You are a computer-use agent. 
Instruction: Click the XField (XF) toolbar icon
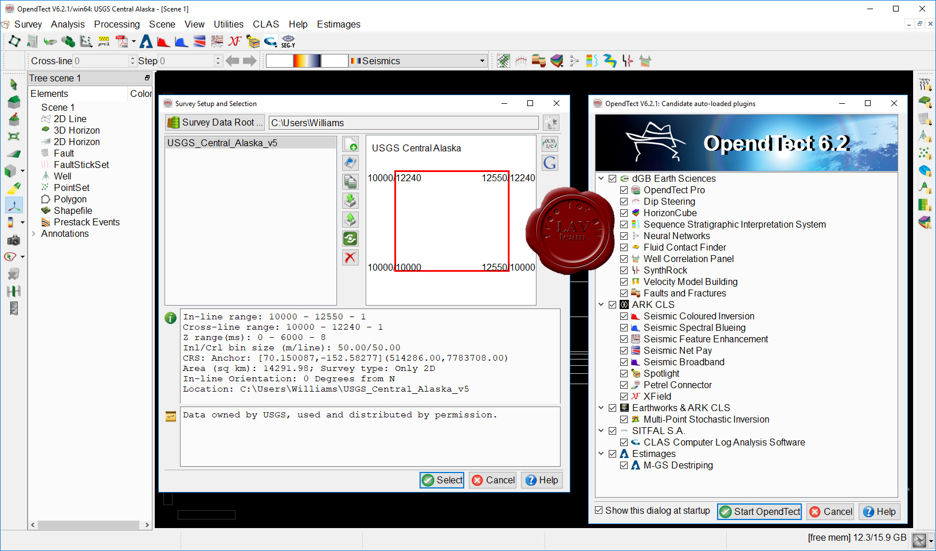tap(235, 41)
